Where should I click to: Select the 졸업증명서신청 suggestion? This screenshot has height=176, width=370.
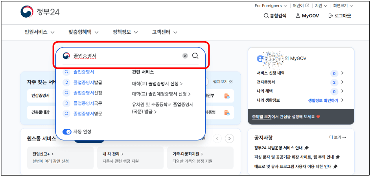click(x=88, y=93)
